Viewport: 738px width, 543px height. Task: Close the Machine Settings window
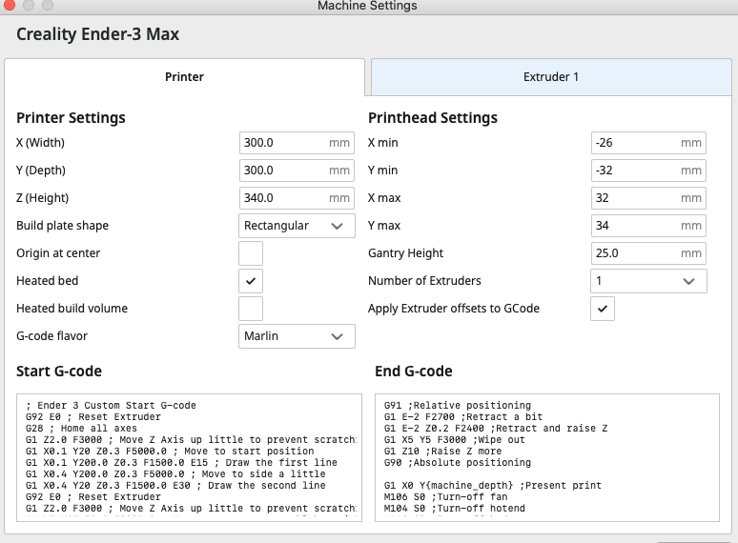click(x=9, y=5)
